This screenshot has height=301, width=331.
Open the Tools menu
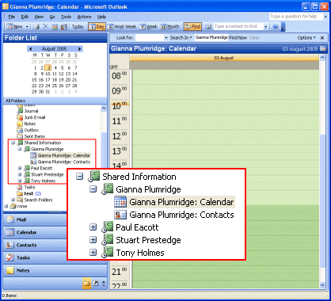pyautogui.click(x=66, y=17)
